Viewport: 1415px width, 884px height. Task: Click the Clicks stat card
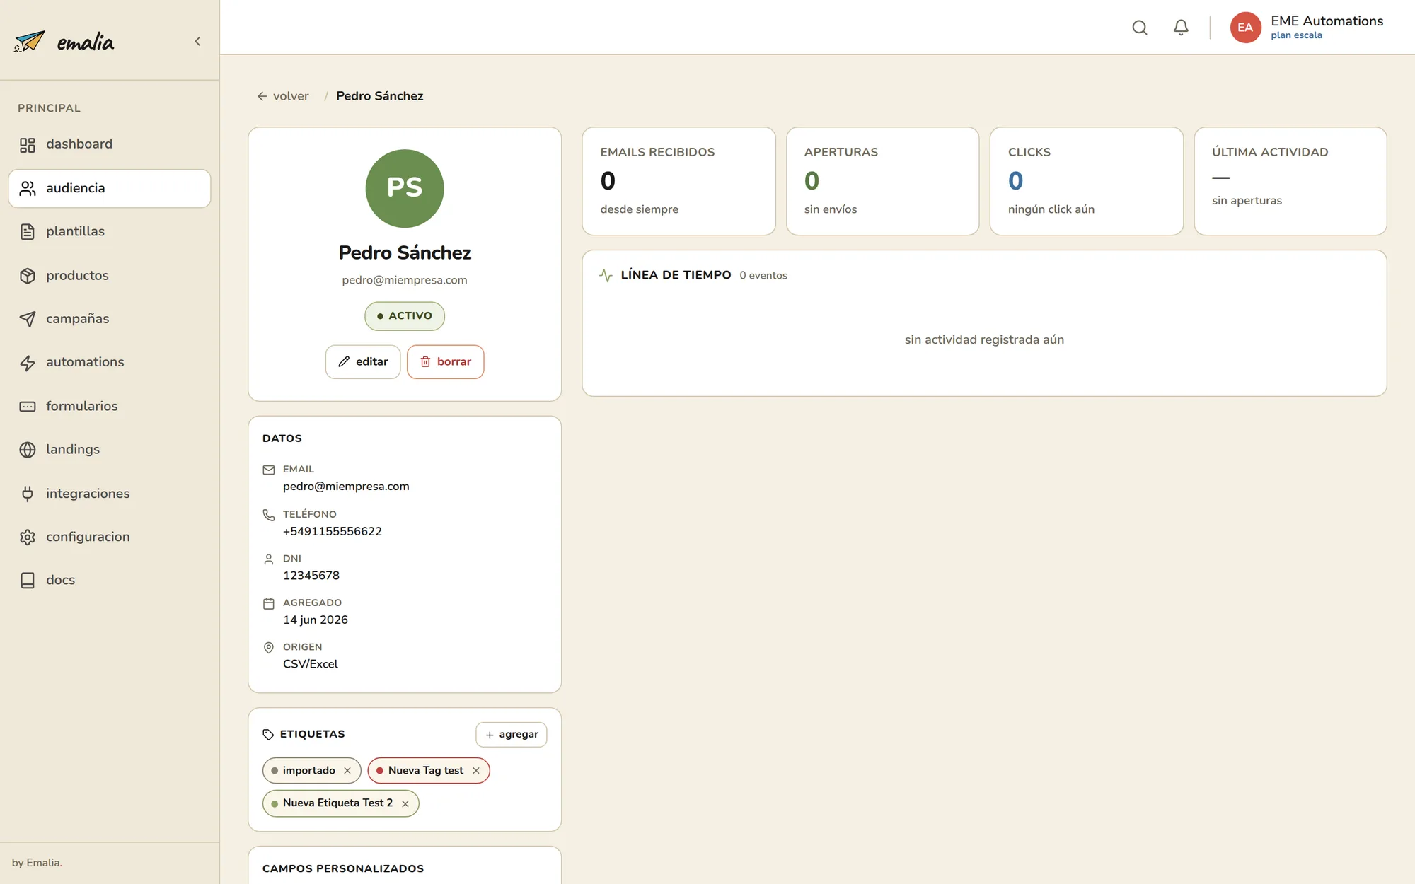click(1086, 181)
